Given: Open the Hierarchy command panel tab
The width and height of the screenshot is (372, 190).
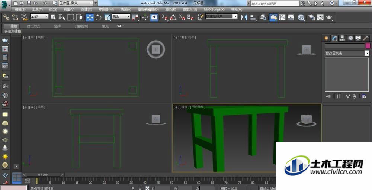Looking at the screenshot, I should coord(342,38).
